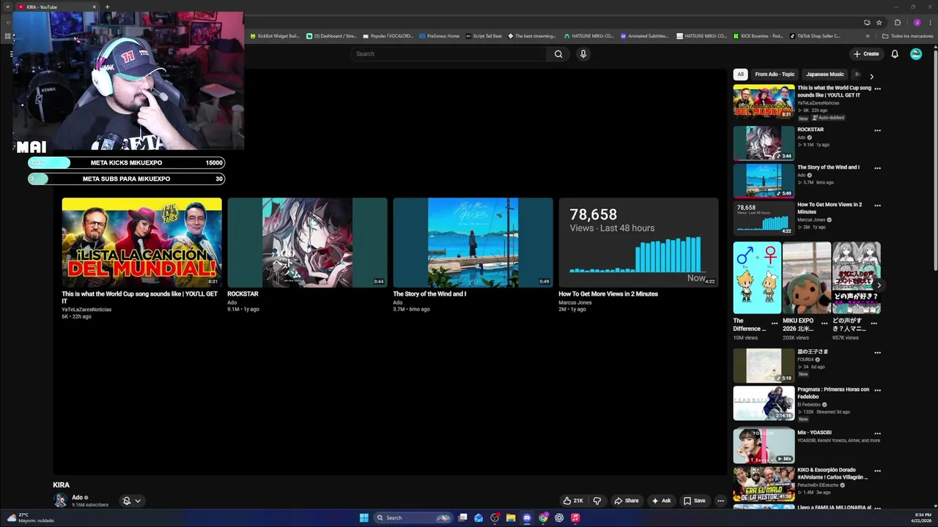Share the KIRA video

point(627,501)
